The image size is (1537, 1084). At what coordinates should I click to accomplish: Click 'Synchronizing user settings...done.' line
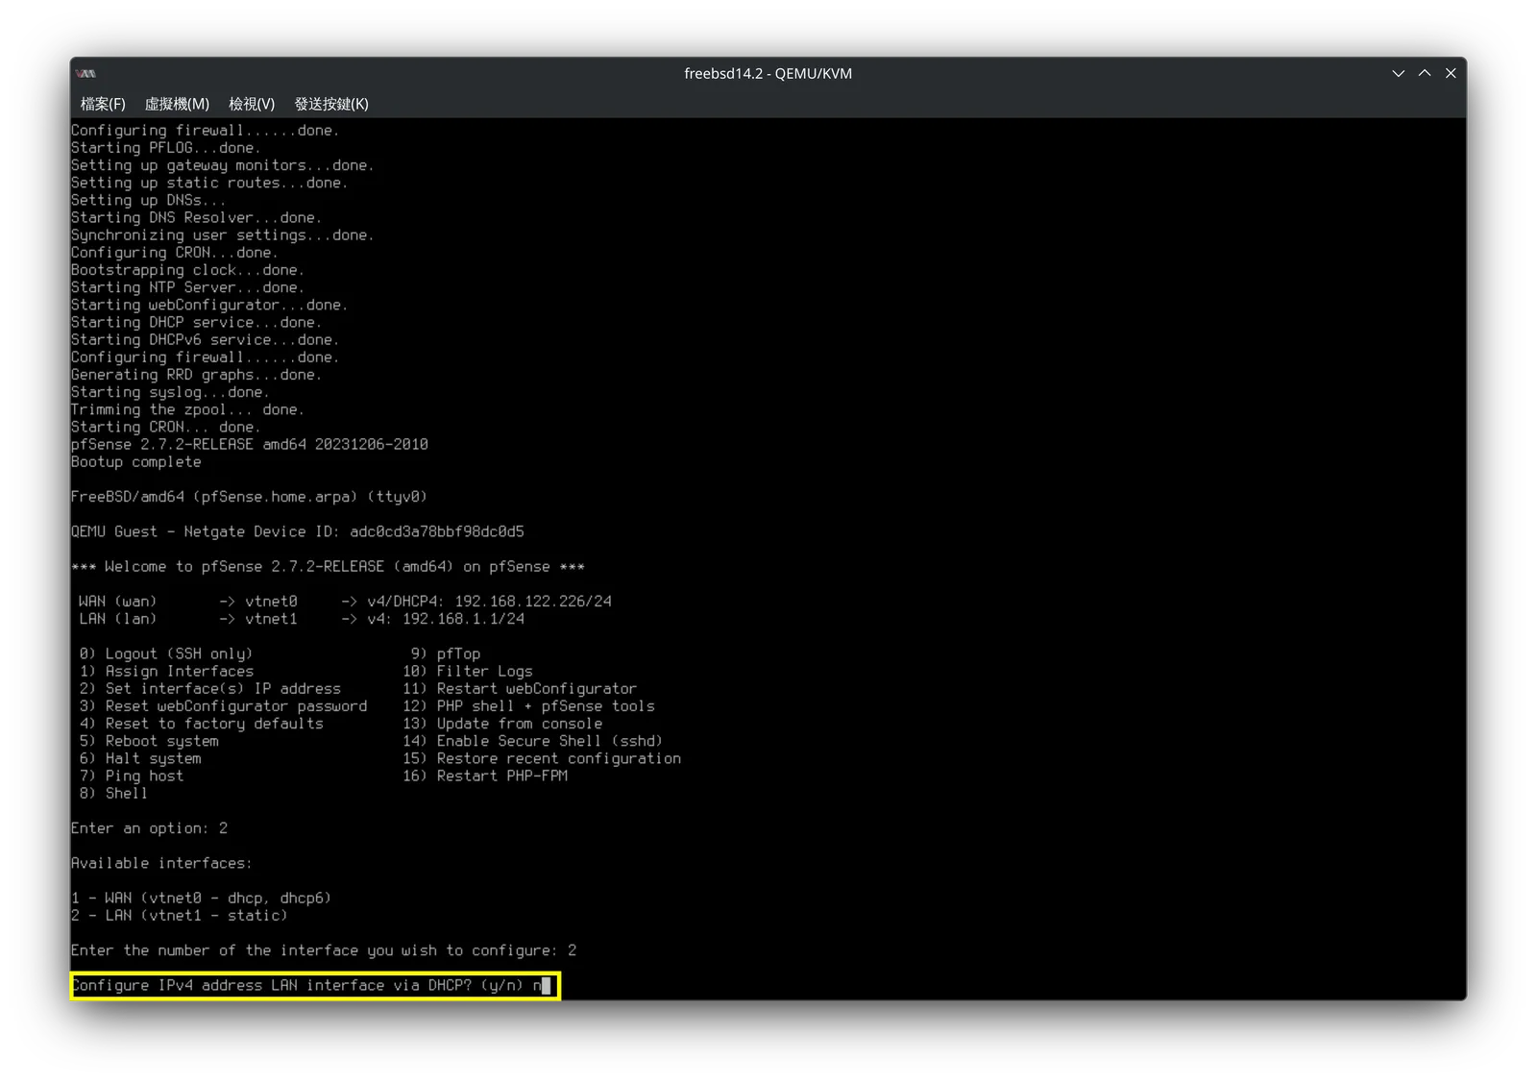point(222,234)
